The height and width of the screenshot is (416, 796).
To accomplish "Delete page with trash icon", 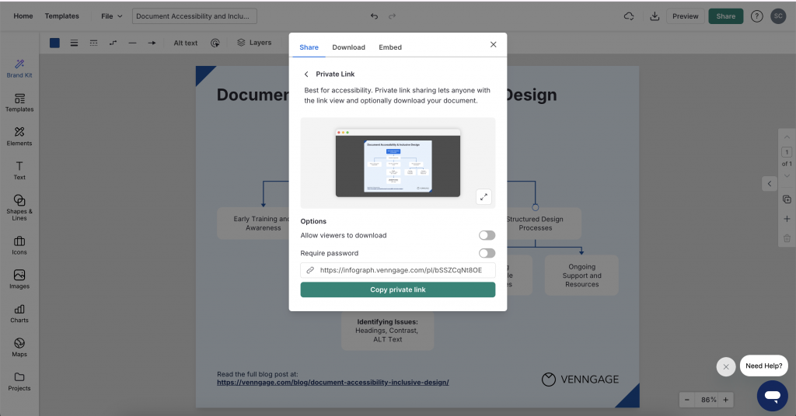I will pos(787,238).
